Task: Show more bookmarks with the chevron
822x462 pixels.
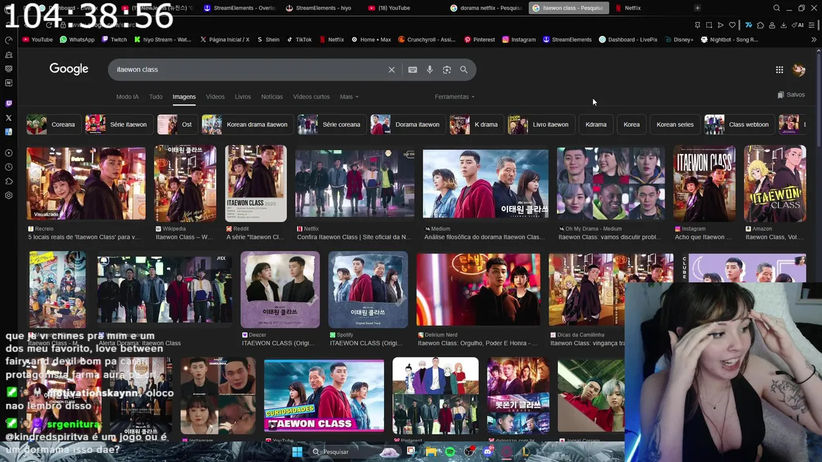Action: coord(814,40)
